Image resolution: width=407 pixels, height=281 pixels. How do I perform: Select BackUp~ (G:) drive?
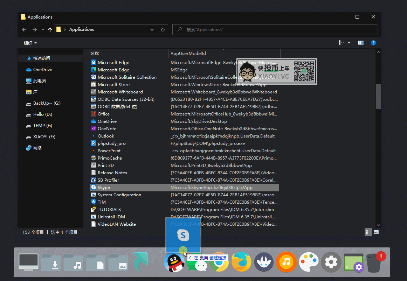click(x=43, y=103)
